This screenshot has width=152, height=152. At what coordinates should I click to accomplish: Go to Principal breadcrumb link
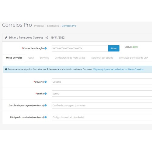(x=39, y=26)
